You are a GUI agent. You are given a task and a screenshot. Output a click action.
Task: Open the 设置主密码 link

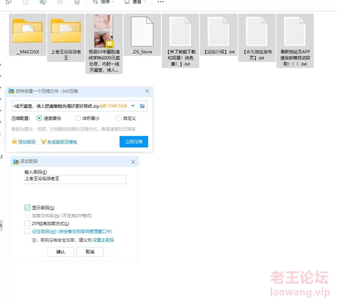tap(103, 240)
